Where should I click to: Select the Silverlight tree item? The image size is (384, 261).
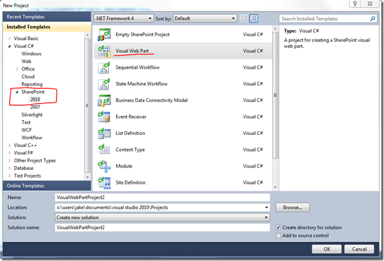(32, 115)
